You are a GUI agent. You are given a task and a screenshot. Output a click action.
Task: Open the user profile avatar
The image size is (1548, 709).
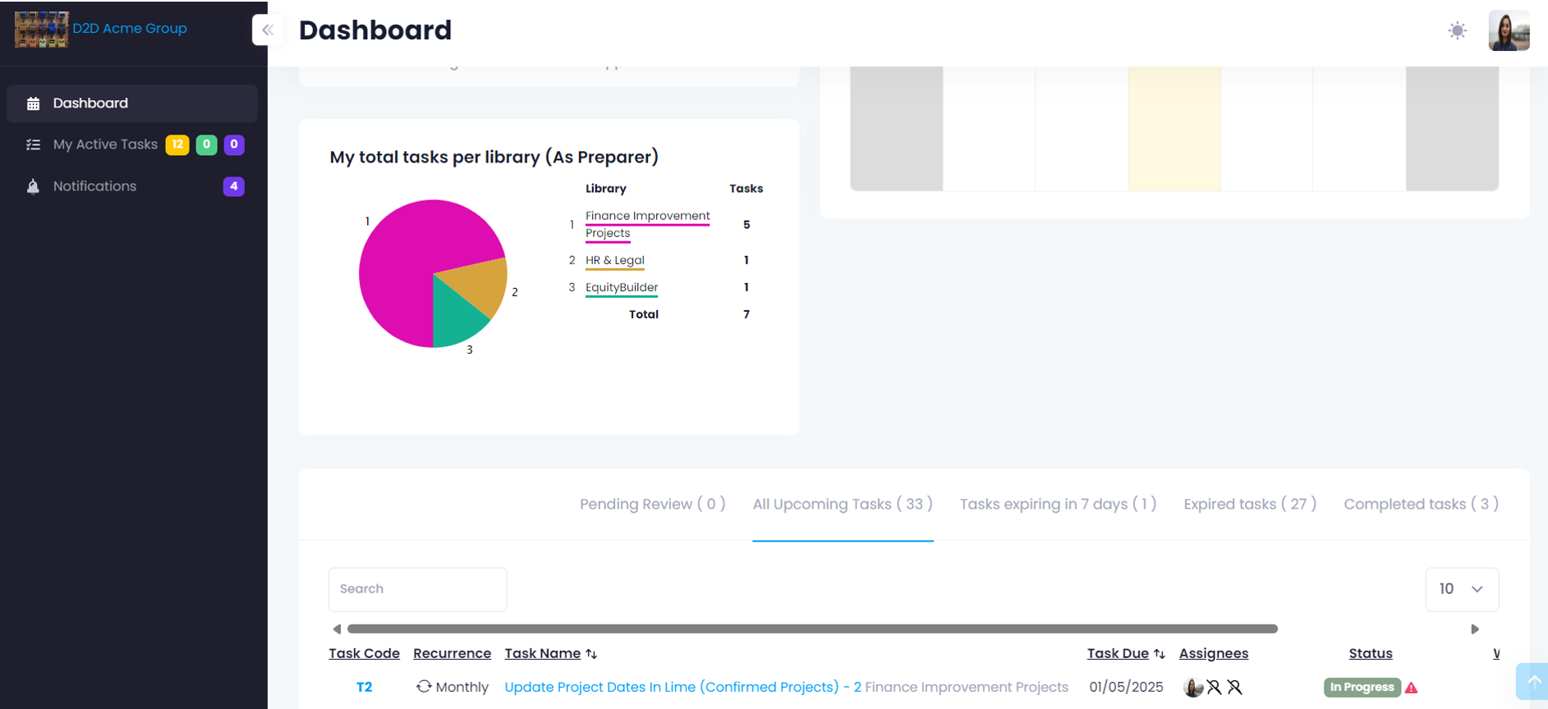pos(1508,31)
